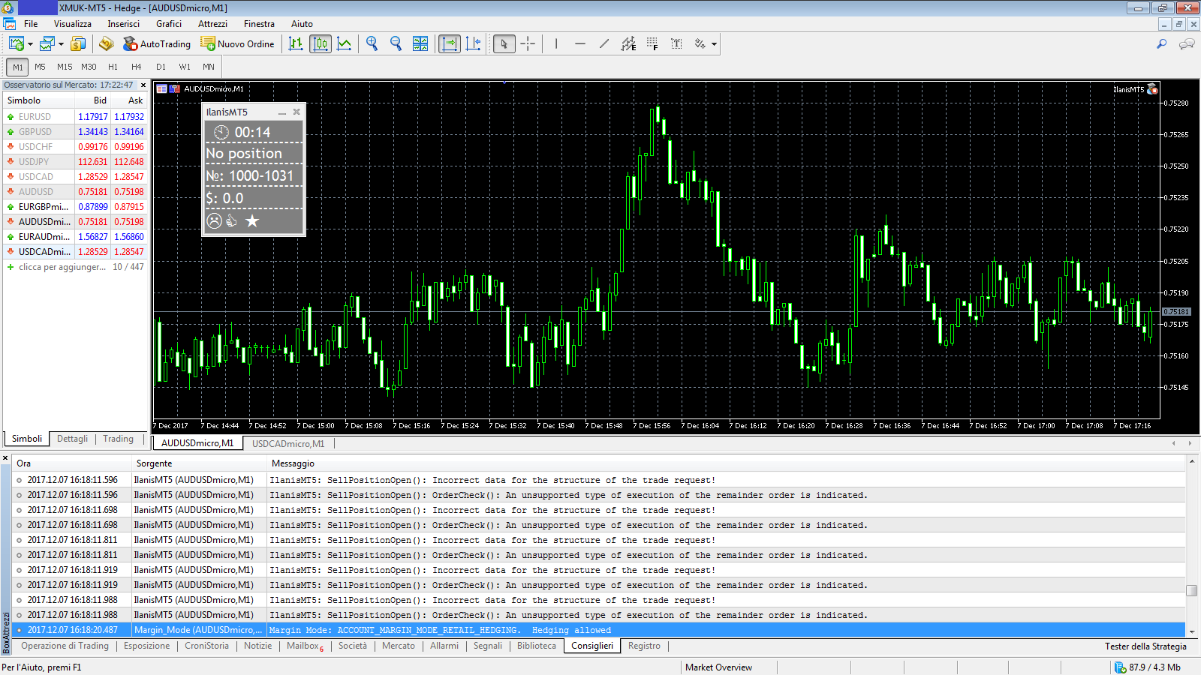This screenshot has width=1201, height=675.
Task: Open the Grafici menu
Action: click(x=169, y=24)
